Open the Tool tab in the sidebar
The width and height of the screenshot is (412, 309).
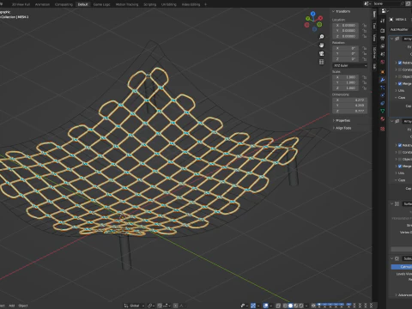(x=374, y=26)
